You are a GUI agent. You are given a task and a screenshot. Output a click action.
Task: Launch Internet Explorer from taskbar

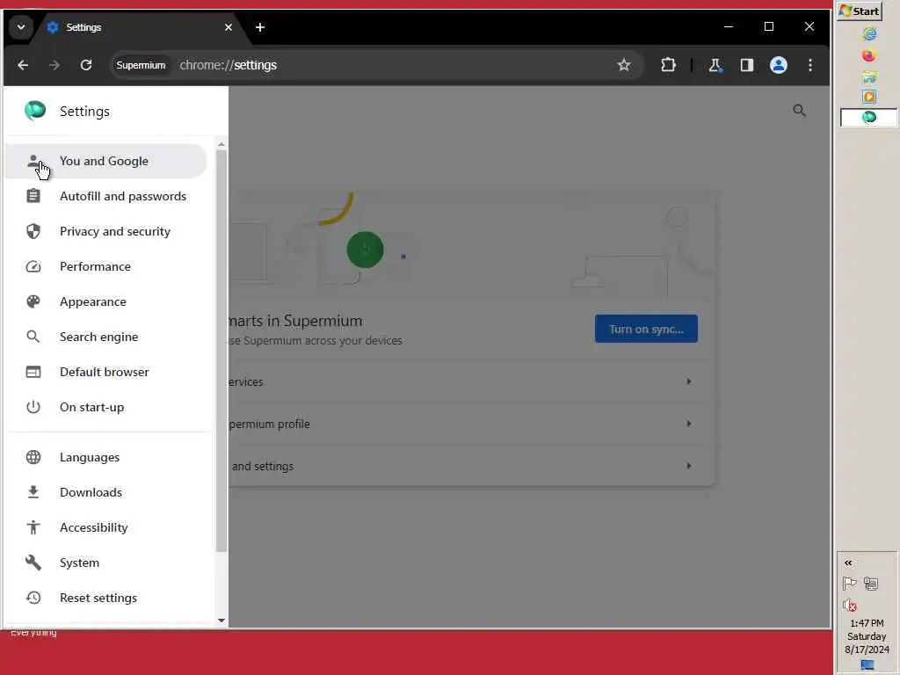[869, 34]
